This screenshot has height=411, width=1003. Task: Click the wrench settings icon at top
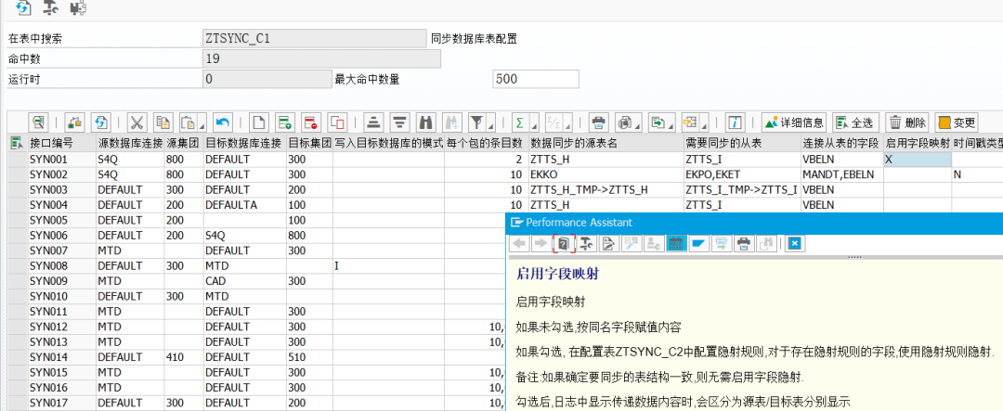coord(50,8)
